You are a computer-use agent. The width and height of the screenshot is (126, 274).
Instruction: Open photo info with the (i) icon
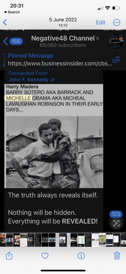point(81,256)
